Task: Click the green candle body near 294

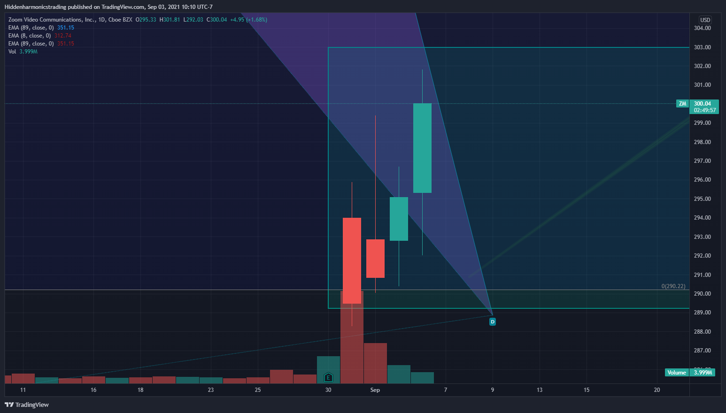Action: (399, 219)
